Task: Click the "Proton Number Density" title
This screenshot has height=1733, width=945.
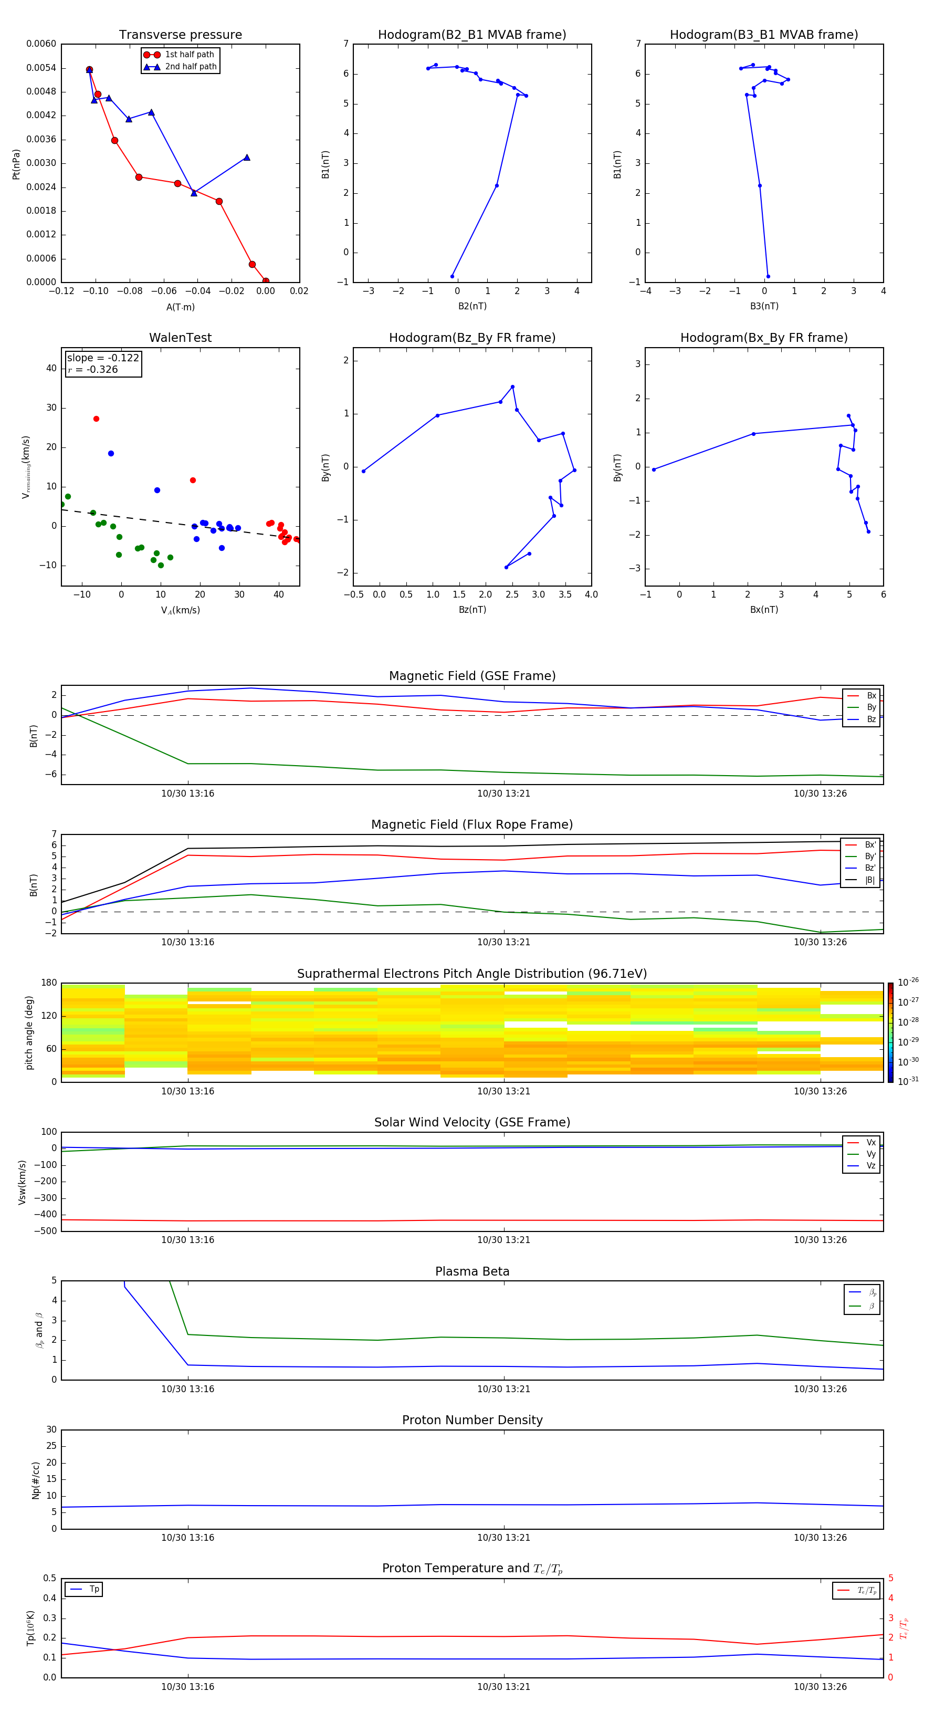Action: pos(472,1420)
